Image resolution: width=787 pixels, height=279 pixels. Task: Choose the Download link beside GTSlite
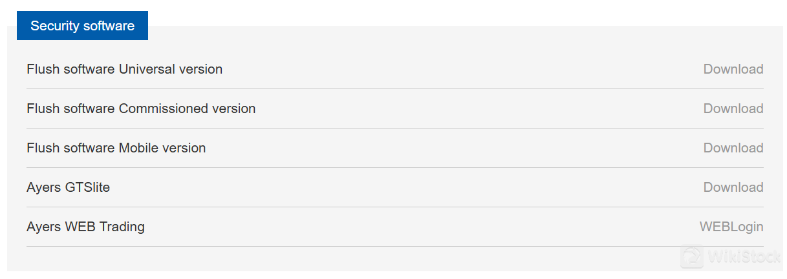733,187
